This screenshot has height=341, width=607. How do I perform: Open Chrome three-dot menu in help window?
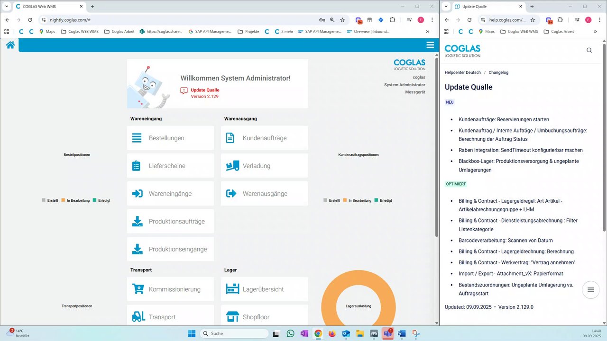(x=600, y=20)
